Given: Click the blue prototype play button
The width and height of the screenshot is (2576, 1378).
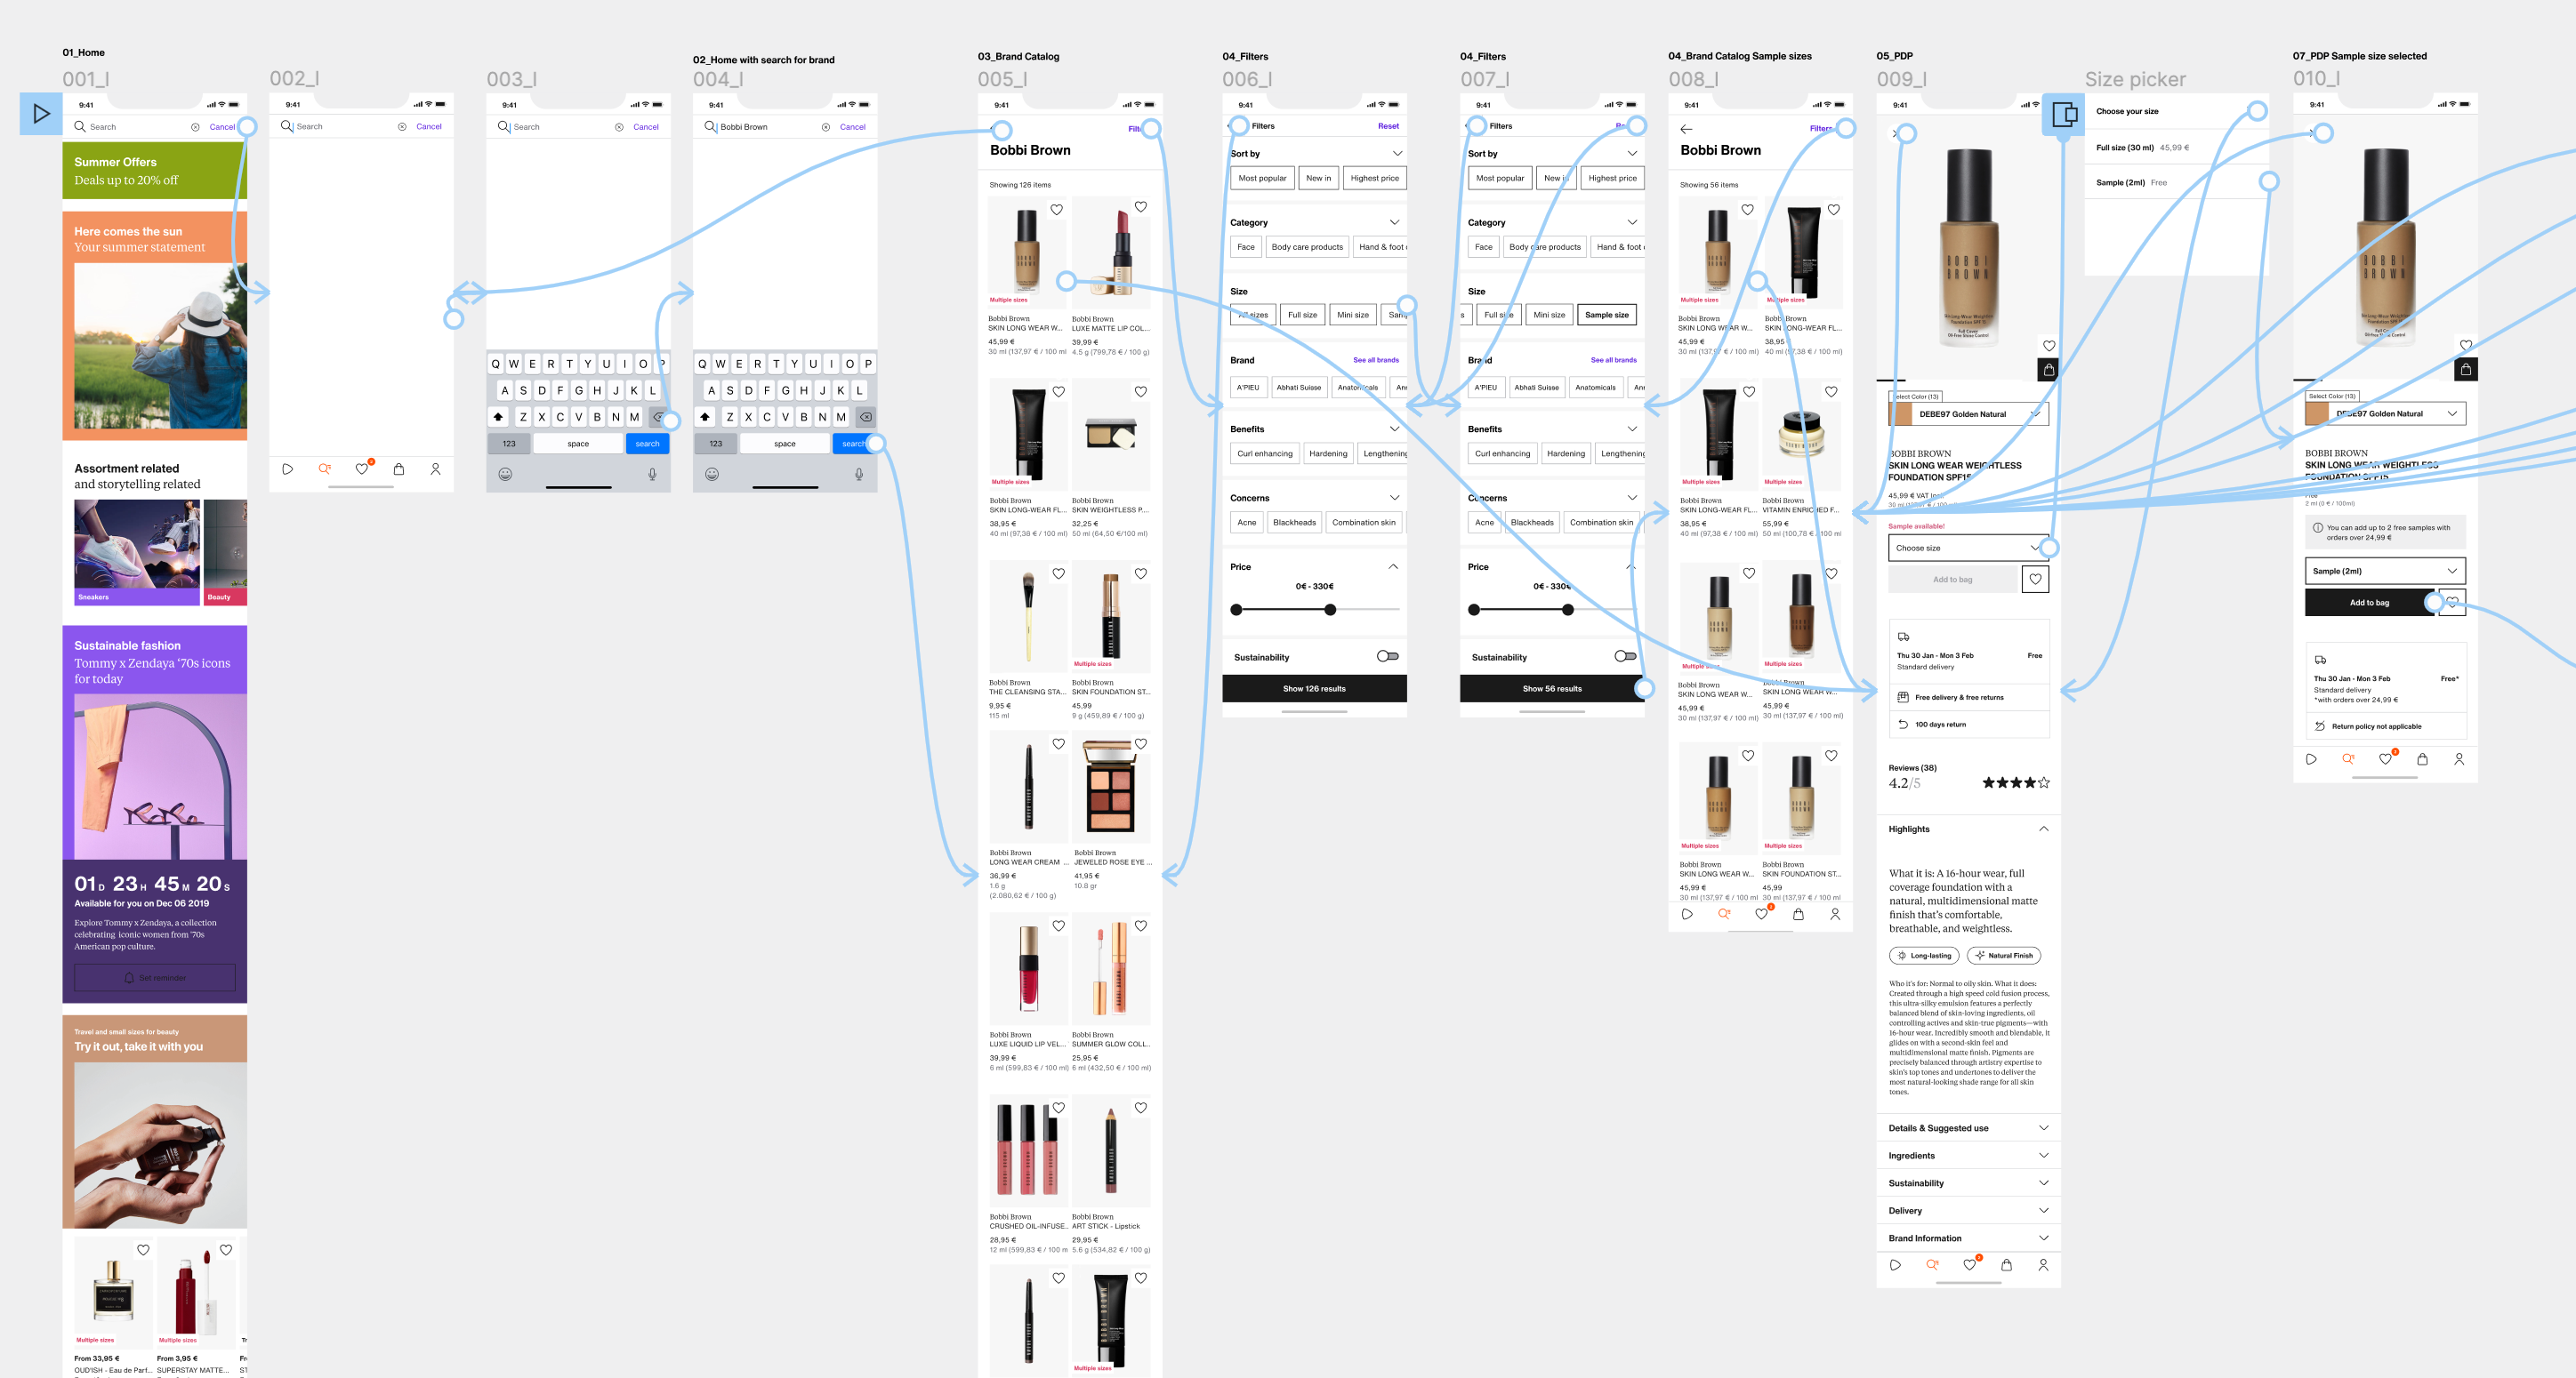Looking at the screenshot, I should coord(41,114).
